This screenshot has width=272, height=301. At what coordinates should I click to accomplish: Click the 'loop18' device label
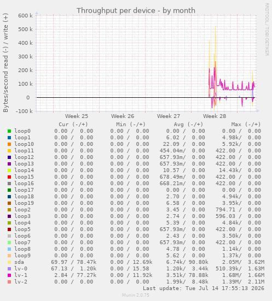point(24,197)
